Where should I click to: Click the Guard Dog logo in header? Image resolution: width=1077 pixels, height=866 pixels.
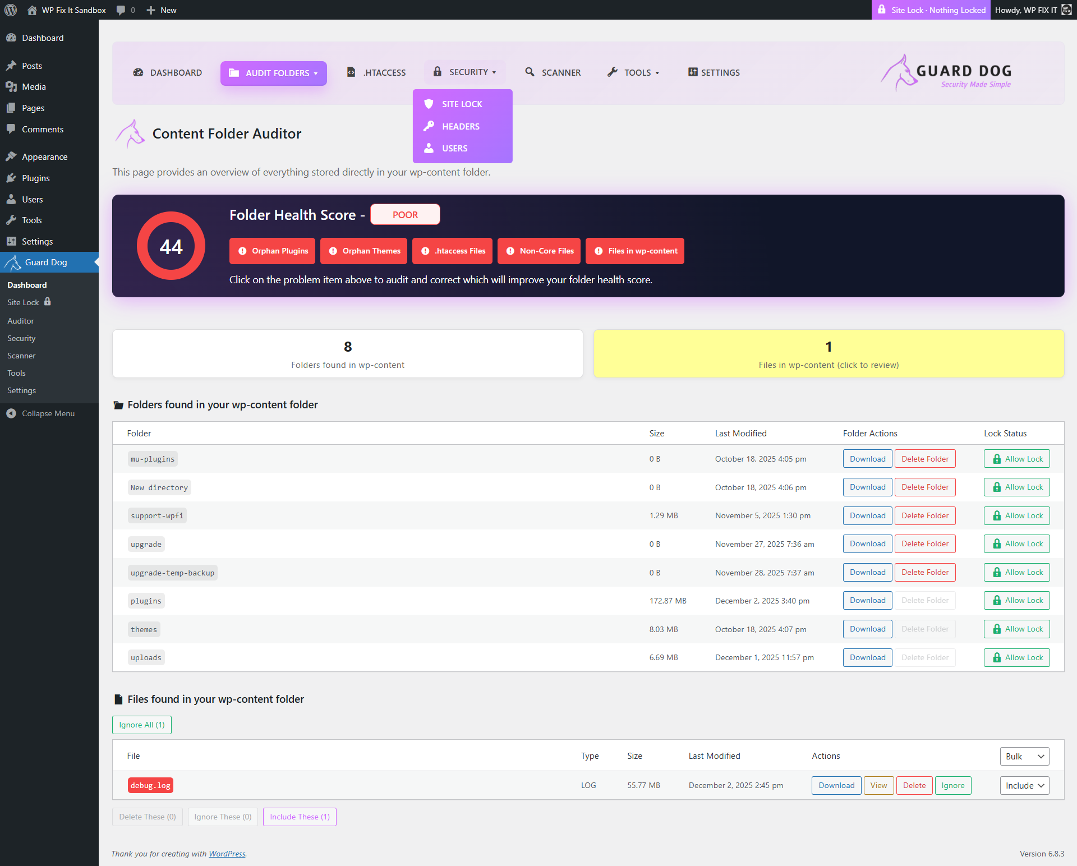tap(946, 73)
